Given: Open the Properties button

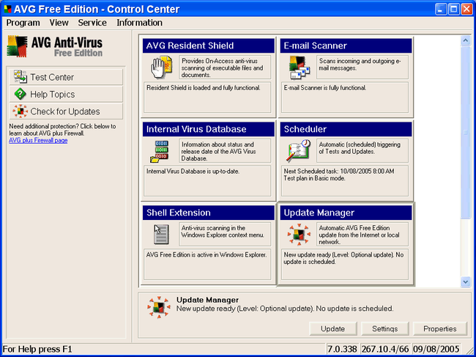Looking at the screenshot, I should [440, 328].
